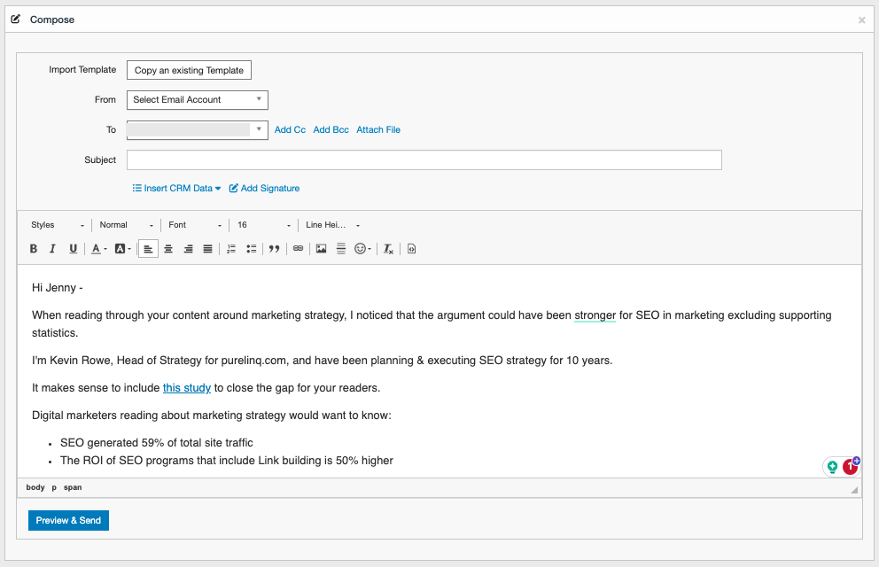Image resolution: width=879 pixels, height=567 pixels.
Task: Click the Preview & Send button
Action: pos(68,520)
